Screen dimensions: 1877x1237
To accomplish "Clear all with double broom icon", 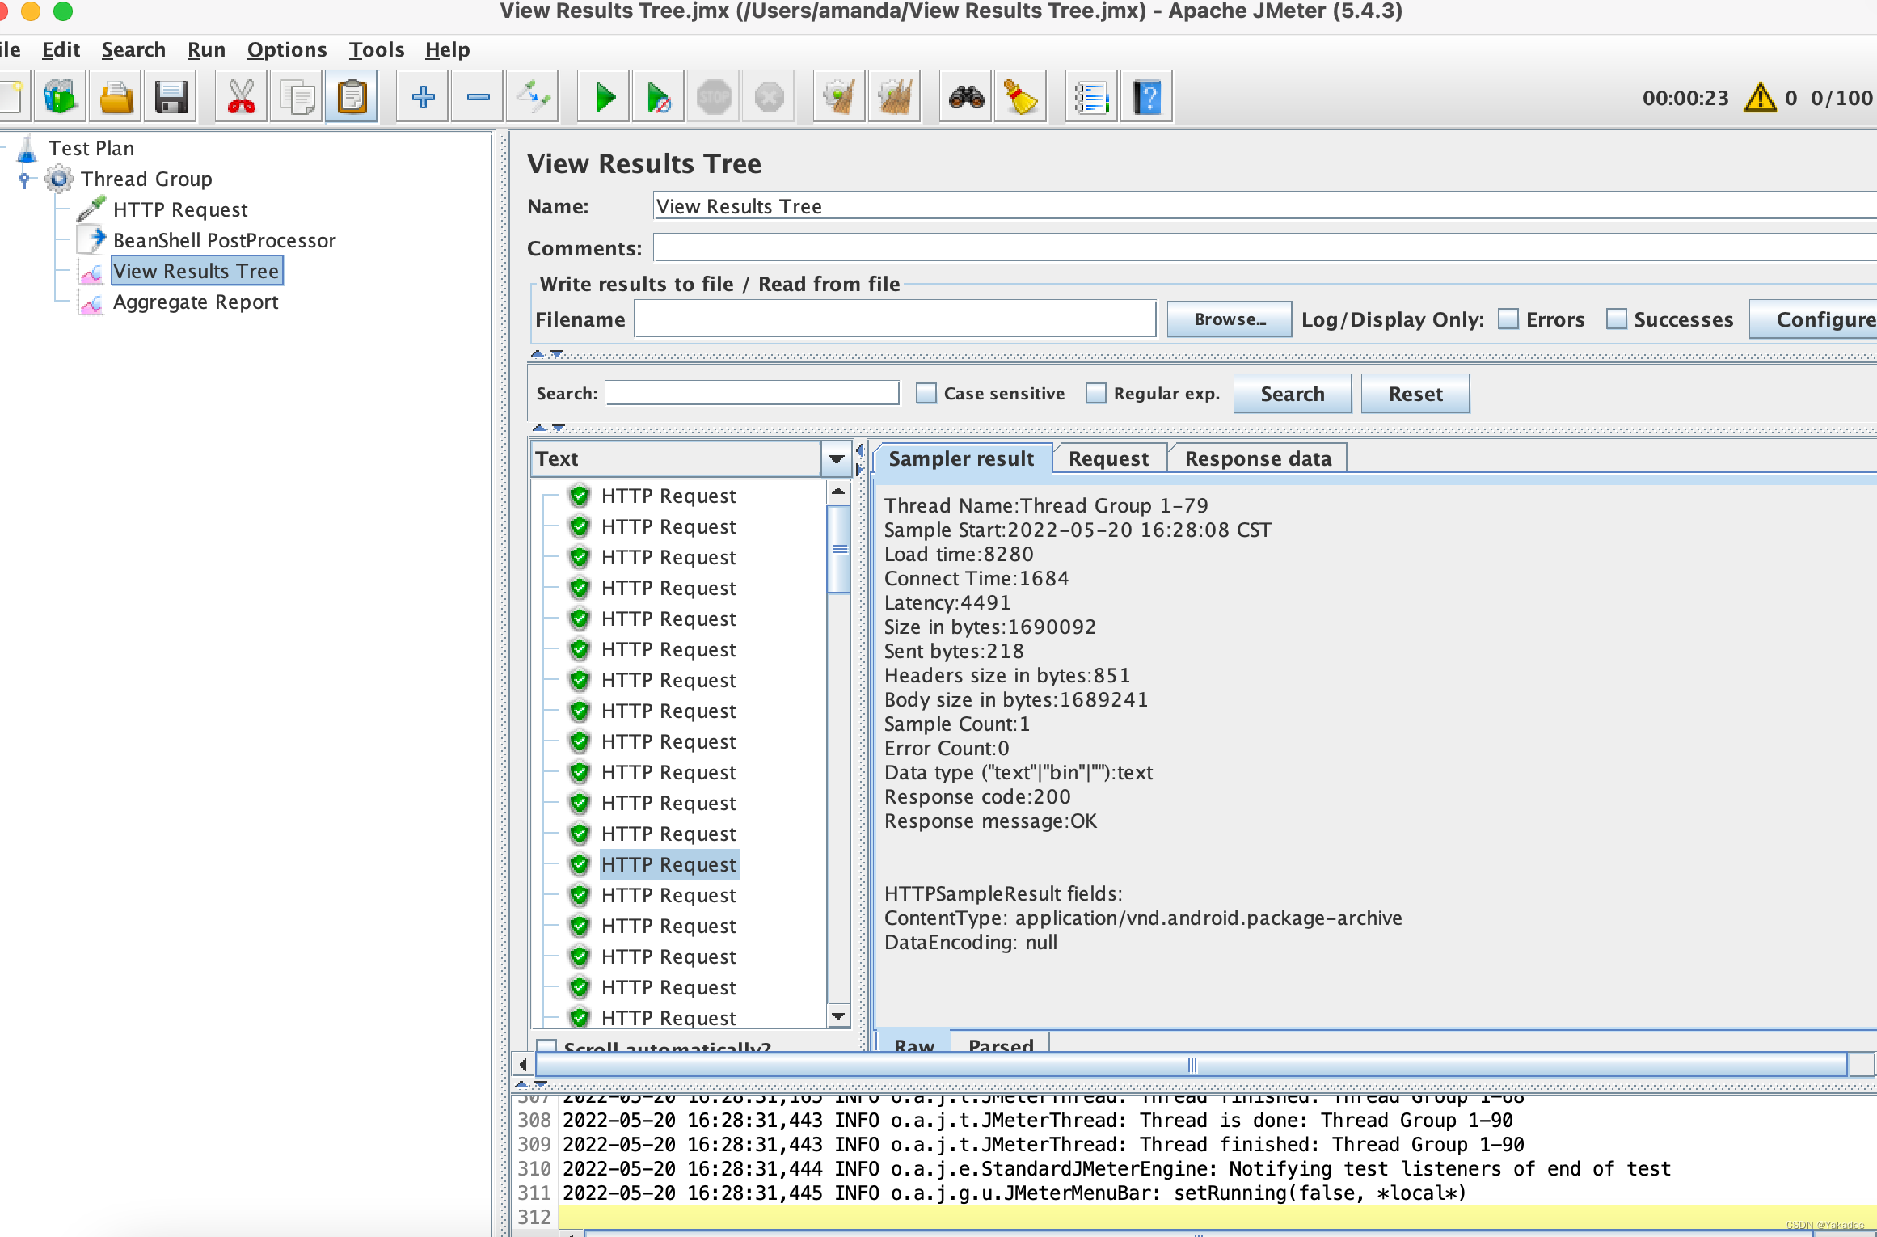I will point(895,97).
